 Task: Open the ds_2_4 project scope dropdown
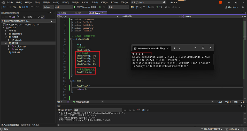[88, 16]
